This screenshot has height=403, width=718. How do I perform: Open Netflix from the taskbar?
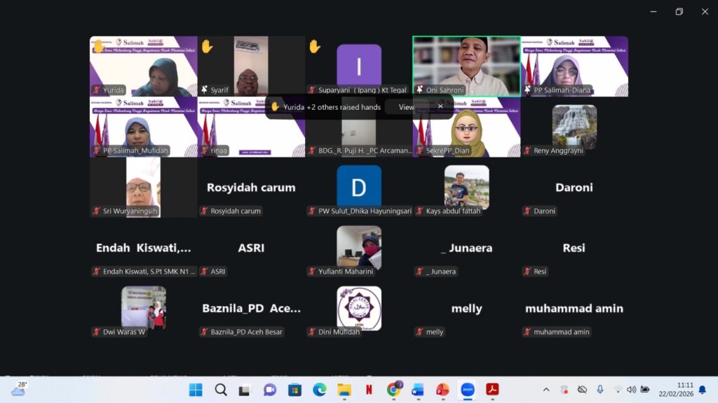tap(368, 390)
